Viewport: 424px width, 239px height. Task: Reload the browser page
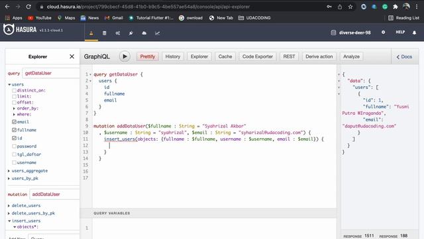point(28,7)
